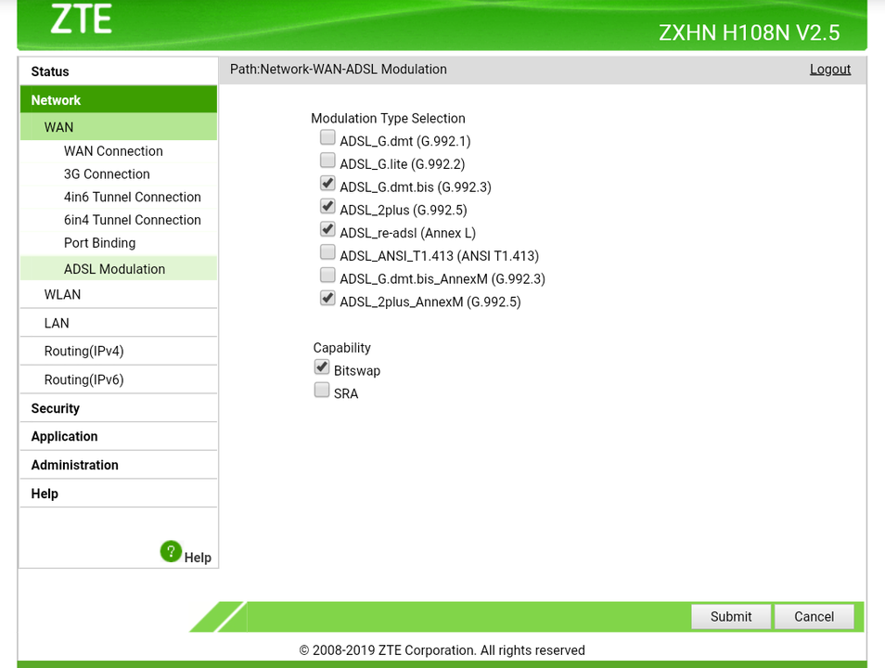Select ADSL Modulation menu entry
The height and width of the screenshot is (668, 885).
click(x=119, y=269)
